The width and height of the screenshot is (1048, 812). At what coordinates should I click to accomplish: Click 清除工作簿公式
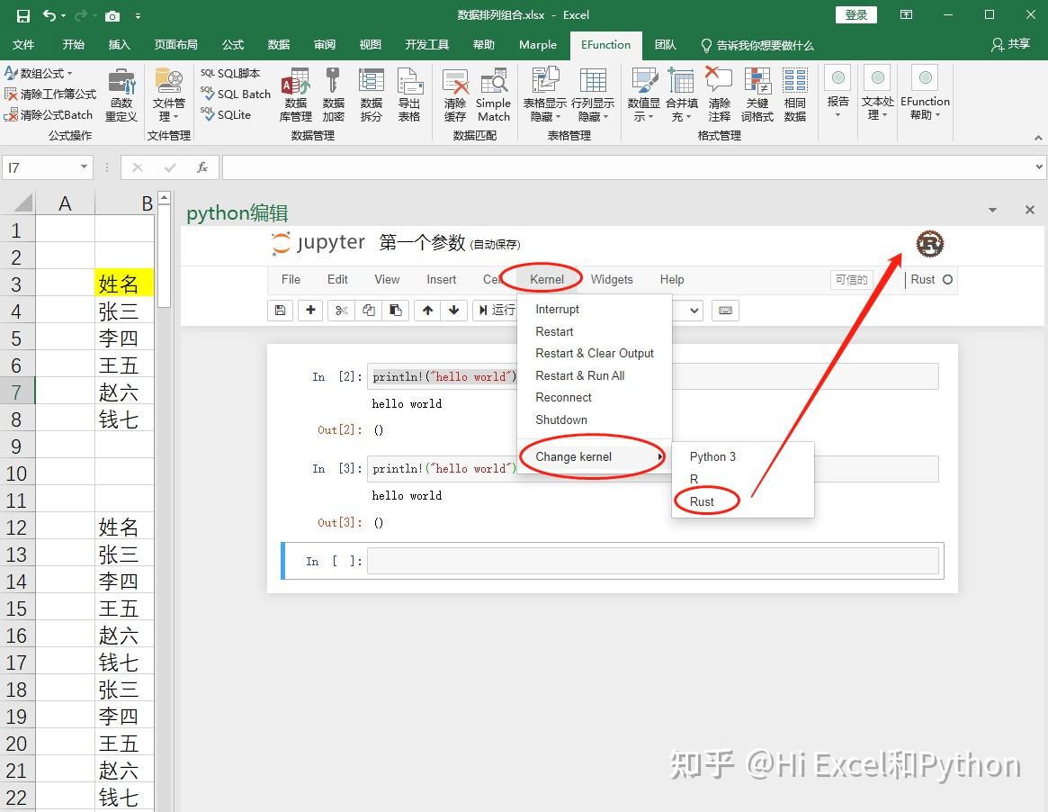[50, 94]
